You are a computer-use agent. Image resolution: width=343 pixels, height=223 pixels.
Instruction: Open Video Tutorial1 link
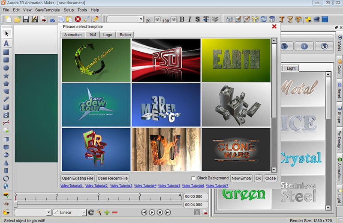[x=72, y=186]
